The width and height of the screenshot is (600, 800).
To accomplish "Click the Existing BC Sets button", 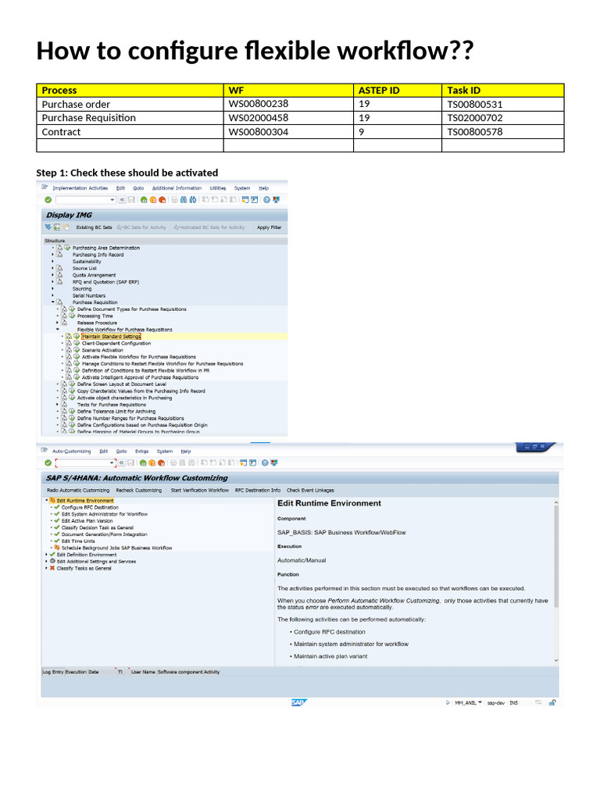I will [x=94, y=227].
